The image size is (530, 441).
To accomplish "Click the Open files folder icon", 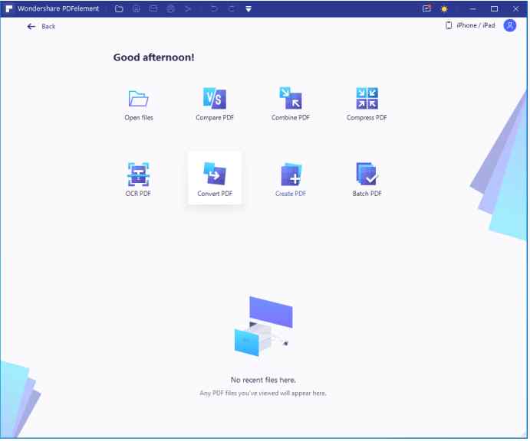I will click(139, 99).
